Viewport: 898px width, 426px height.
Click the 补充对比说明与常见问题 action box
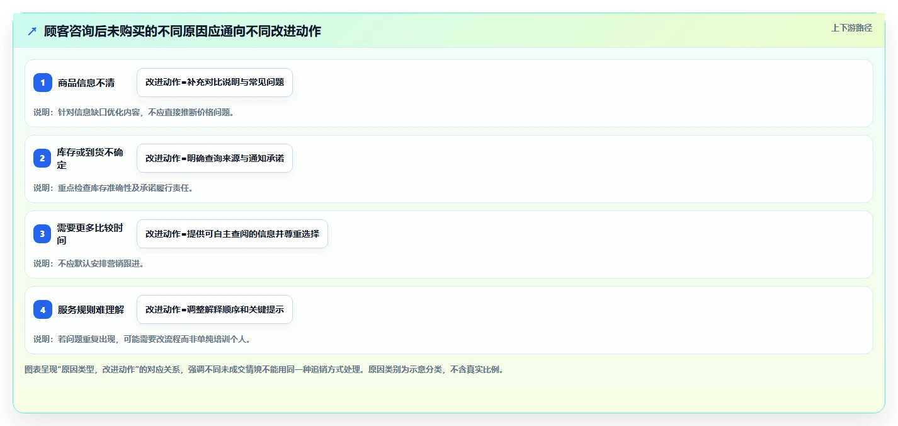coord(215,83)
